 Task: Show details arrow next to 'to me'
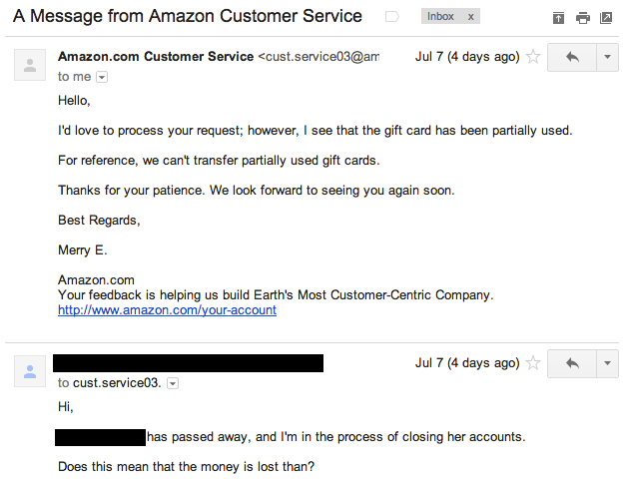point(102,77)
